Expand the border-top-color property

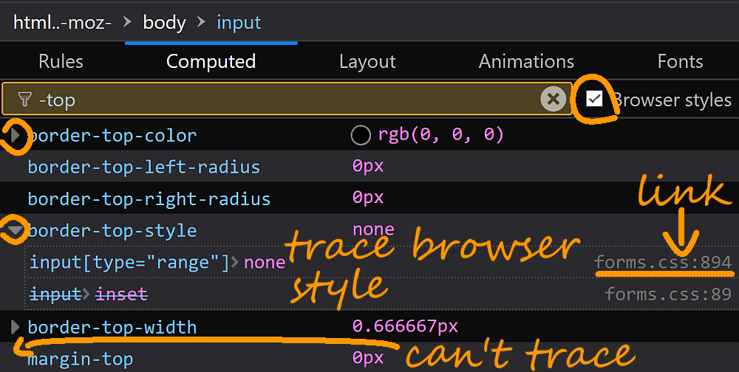point(16,136)
